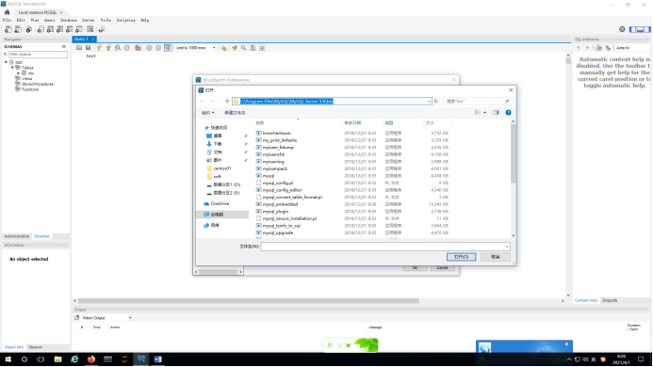Open Firefox from the taskbar
The height and width of the screenshot is (367, 653).
pos(91,359)
